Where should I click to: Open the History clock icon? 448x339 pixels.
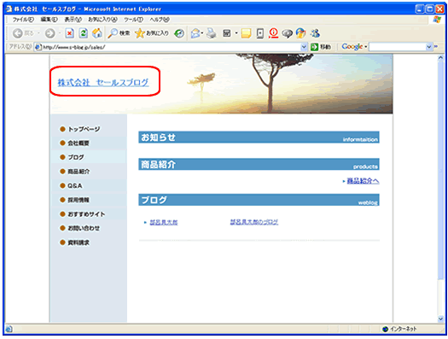[179, 33]
